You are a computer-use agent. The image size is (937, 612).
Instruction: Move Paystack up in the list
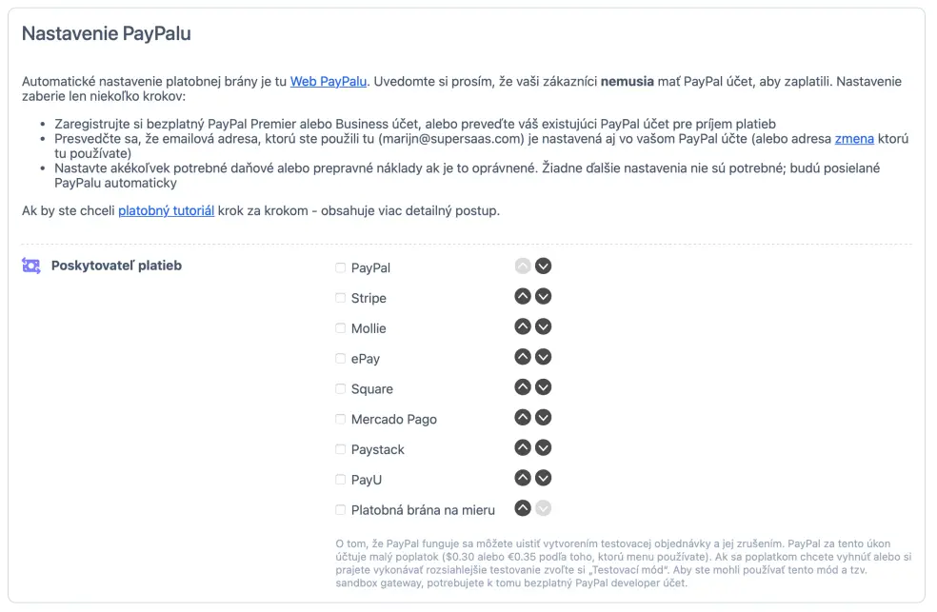522,447
